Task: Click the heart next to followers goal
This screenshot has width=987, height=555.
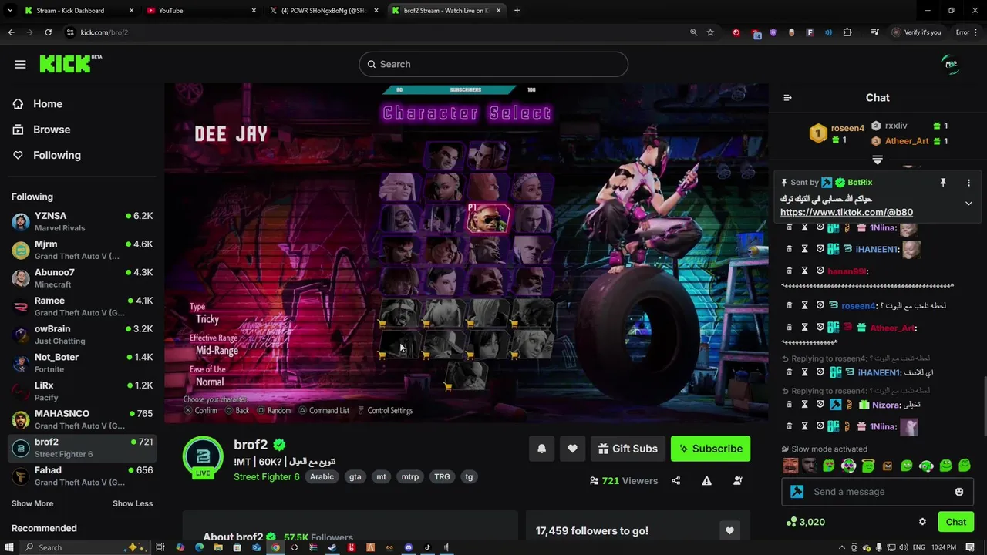Action: click(729, 530)
